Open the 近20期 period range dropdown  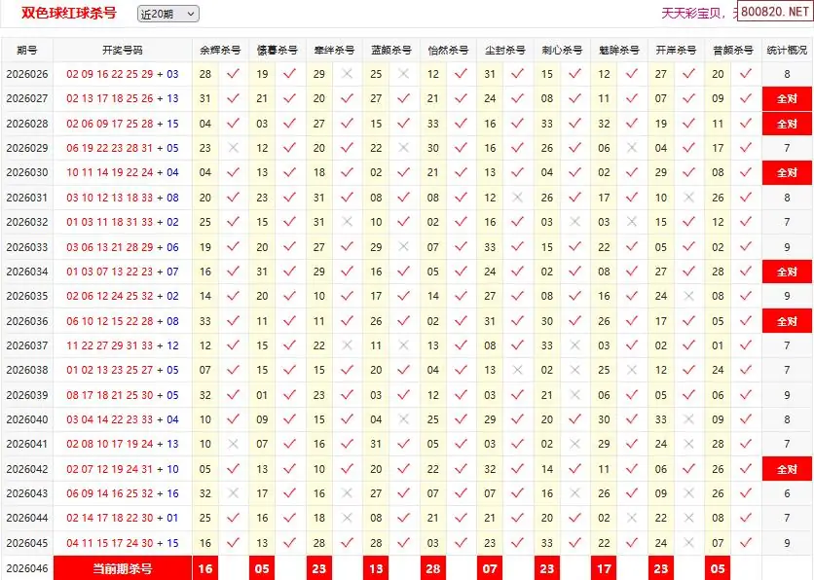(x=167, y=14)
